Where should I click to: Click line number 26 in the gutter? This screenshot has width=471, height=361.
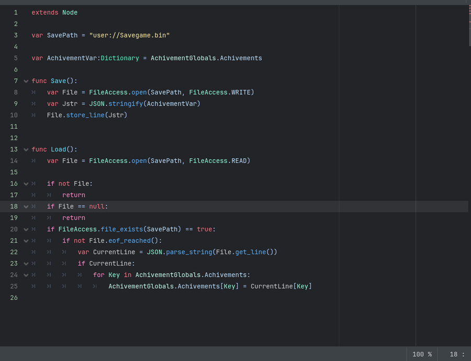pyautogui.click(x=14, y=298)
